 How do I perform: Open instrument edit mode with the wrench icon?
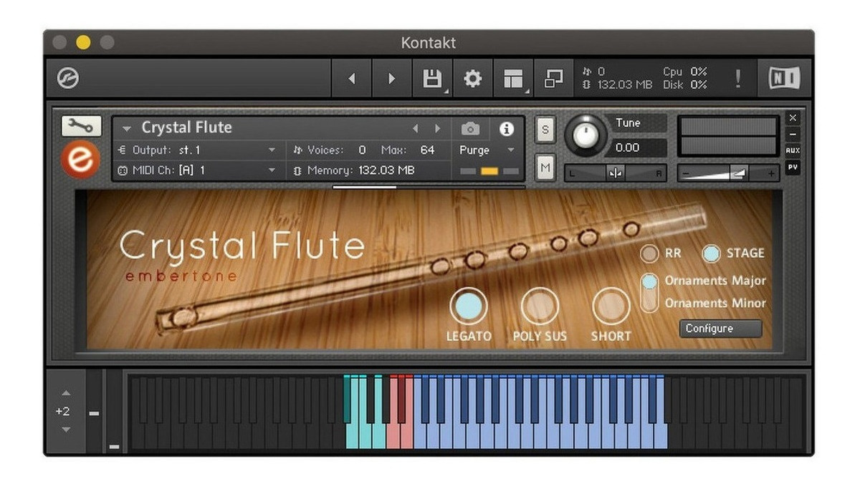(81, 127)
